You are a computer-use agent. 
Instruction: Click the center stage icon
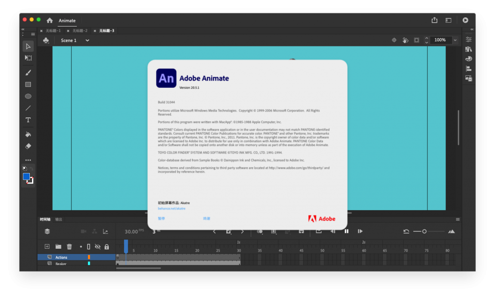coord(394,40)
